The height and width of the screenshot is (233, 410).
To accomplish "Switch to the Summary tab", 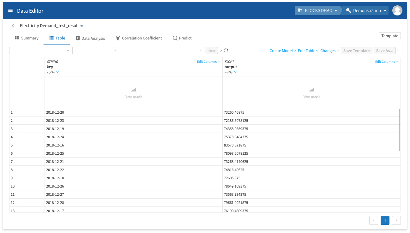I will (27, 38).
